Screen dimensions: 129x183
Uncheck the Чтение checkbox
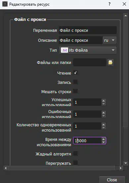click(75, 73)
